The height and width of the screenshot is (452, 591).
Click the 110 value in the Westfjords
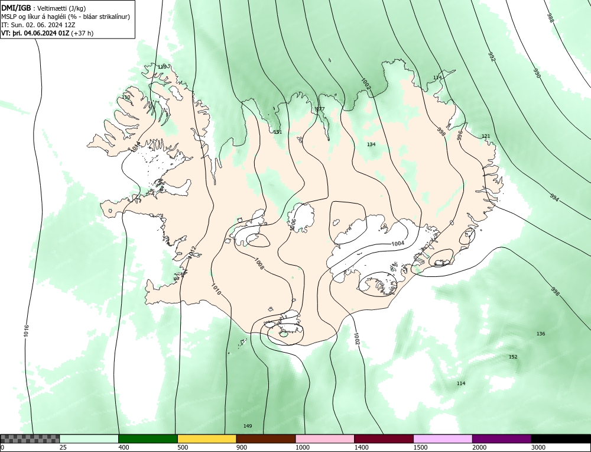pyautogui.click(x=126, y=97)
